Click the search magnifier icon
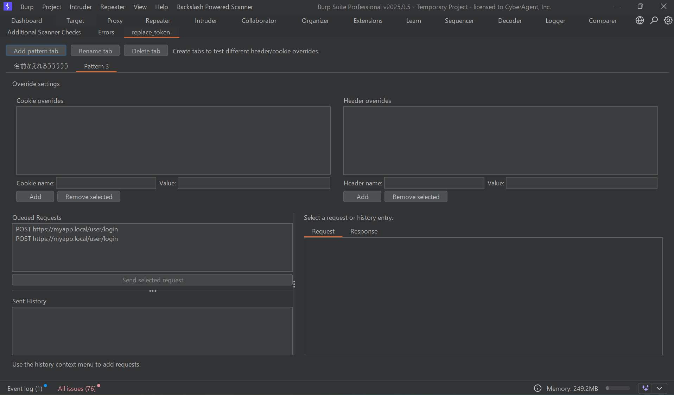The width and height of the screenshot is (674, 395). coord(654,20)
